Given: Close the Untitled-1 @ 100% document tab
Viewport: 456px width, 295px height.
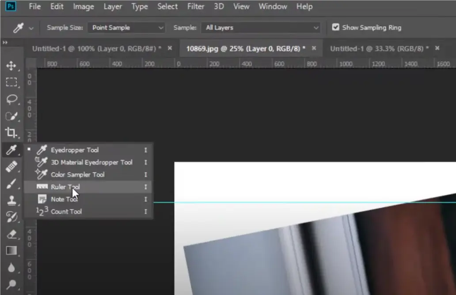Looking at the screenshot, I should pyautogui.click(x=170, y=48).
